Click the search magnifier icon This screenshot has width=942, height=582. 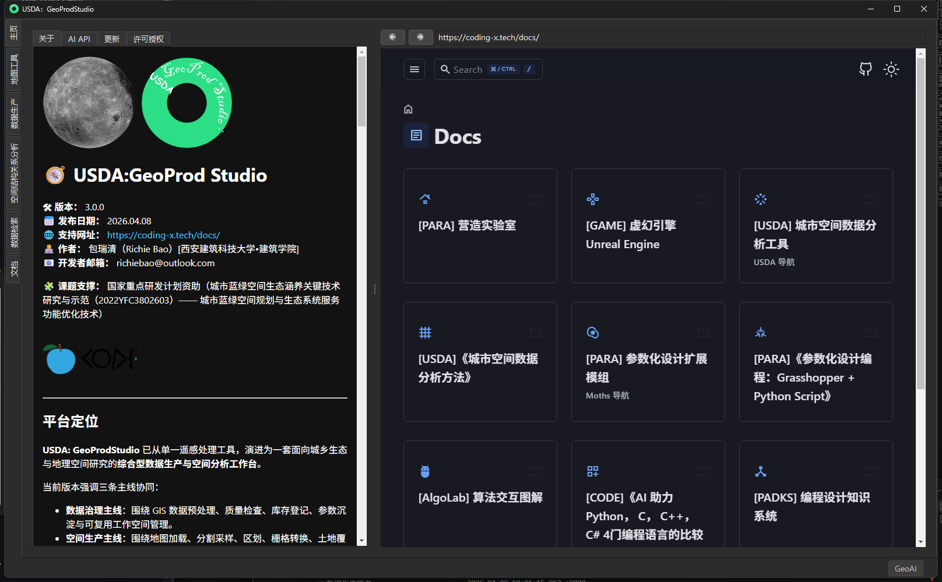click(x=445, y=69)
